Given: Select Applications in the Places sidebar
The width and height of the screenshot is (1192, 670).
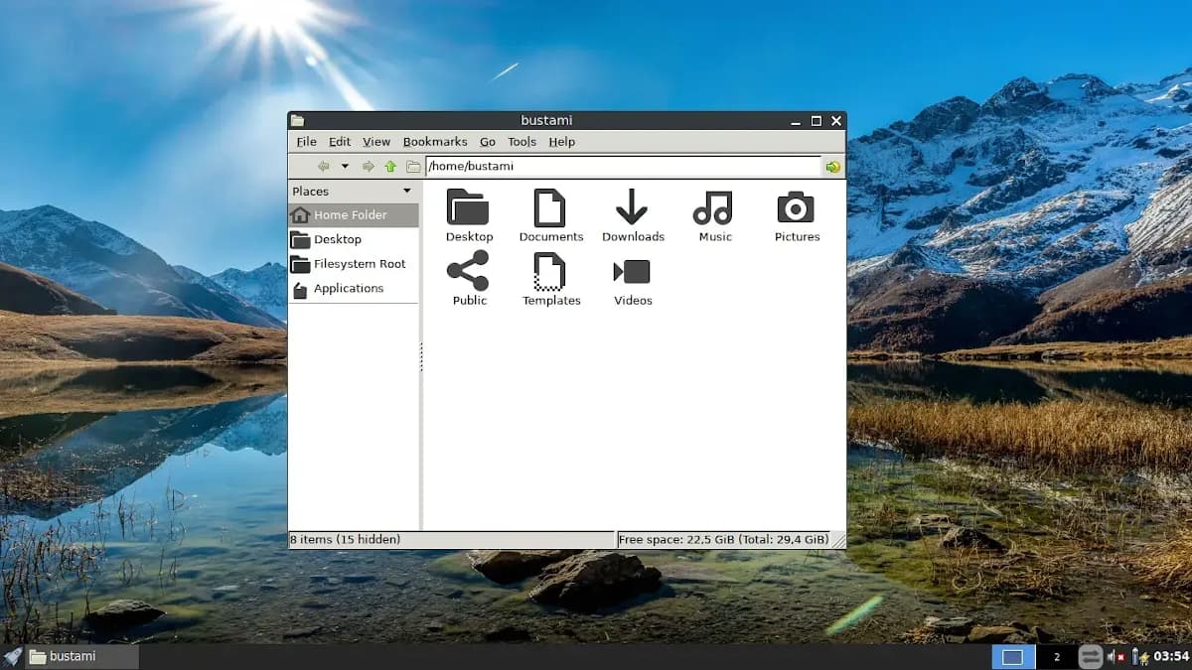Looking at the screenshot, I should (348, 289).
